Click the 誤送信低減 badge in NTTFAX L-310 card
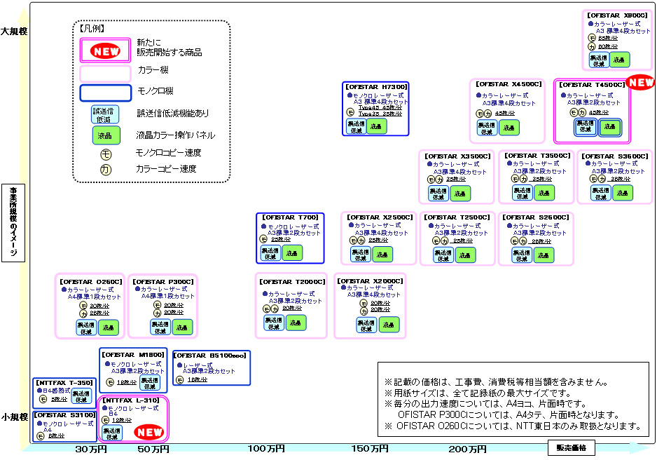This screenshot has height=460, width=657. (x=112, y=433)
